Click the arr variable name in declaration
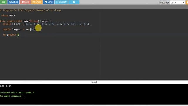The width and height of the screenshot is (188, 106). click(18, 24)
